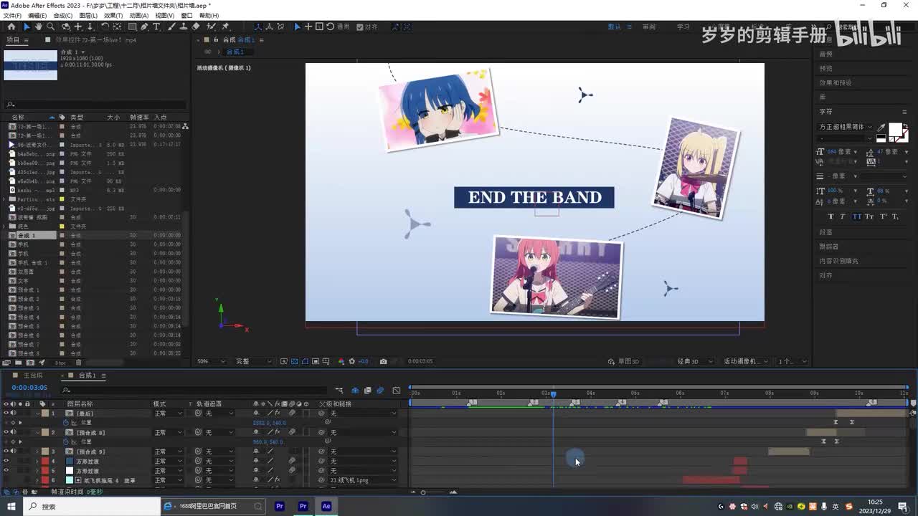Screen dimensions: 918x516
Task: Select the Home icon in the toolbar
Action: 11,27
